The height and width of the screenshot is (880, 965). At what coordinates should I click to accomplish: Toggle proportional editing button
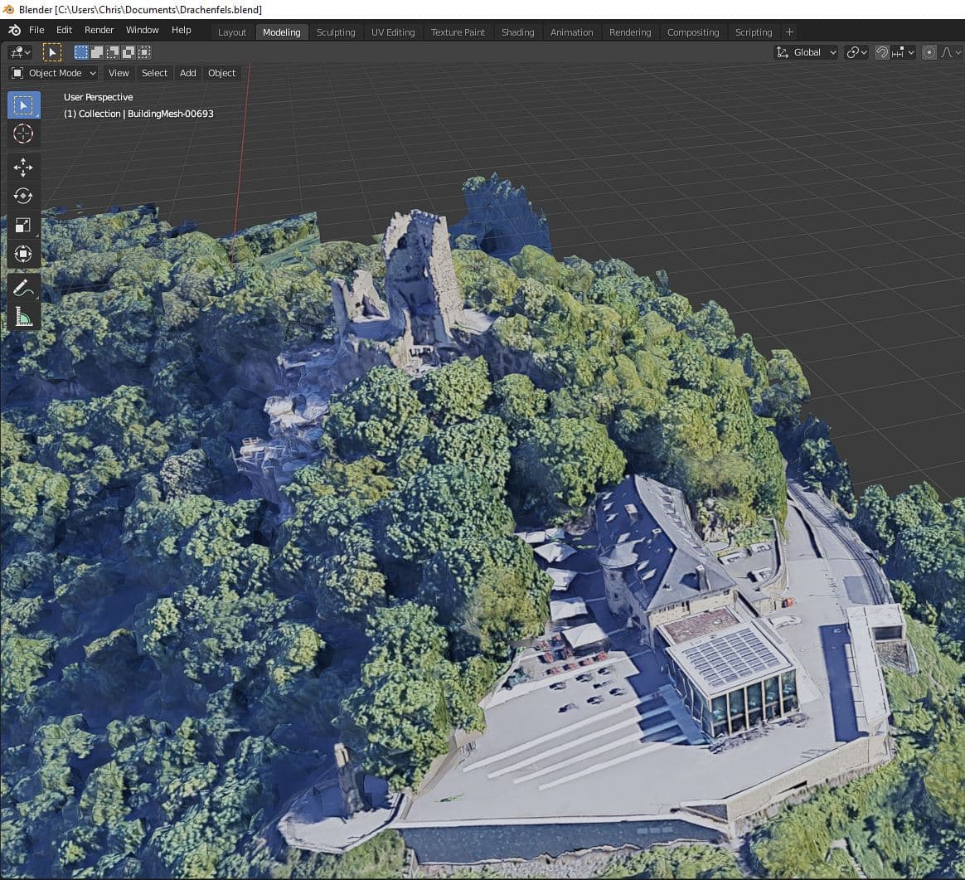click(x=929, y=52)
